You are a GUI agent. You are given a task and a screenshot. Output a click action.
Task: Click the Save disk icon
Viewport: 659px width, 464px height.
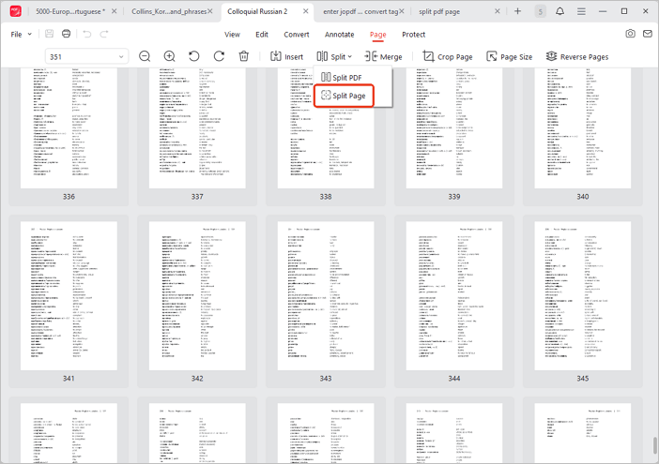point(49,34)
